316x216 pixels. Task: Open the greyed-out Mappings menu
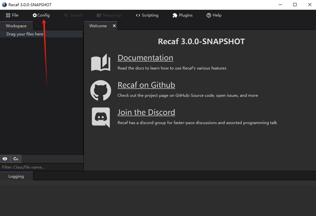[109, 15]
